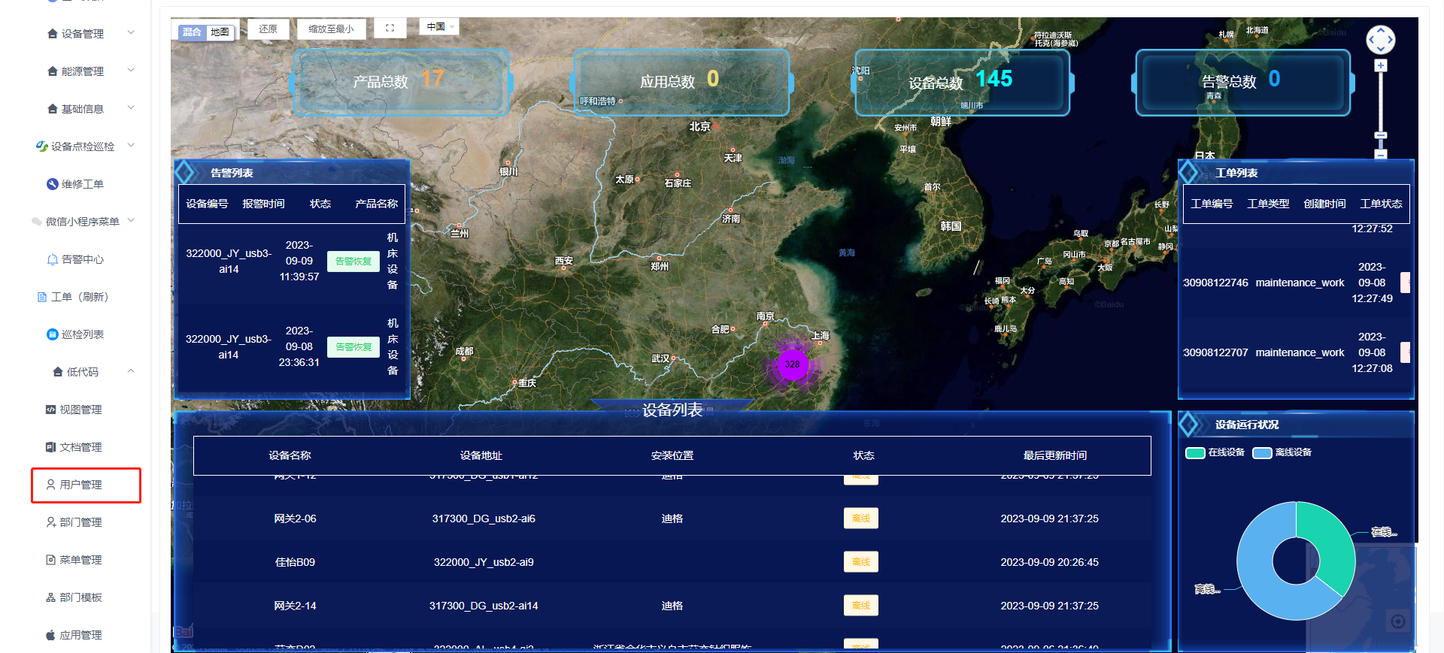Click the 设备管理 home icon

(53, 34)
